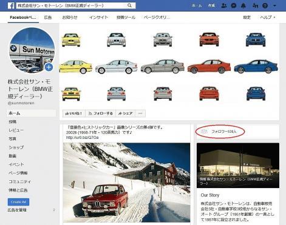Click the Facebook logo icon
The height and width of the screenshot is (225, 286).
(x=11, y=5)
